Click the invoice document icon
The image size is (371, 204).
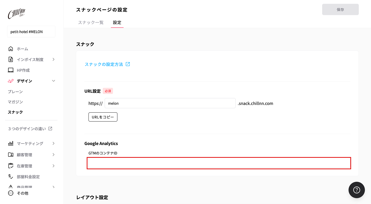(11, 59)
